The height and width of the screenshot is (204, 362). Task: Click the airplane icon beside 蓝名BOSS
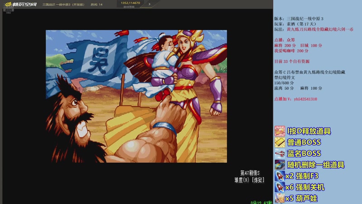click(x=280, y=153)
